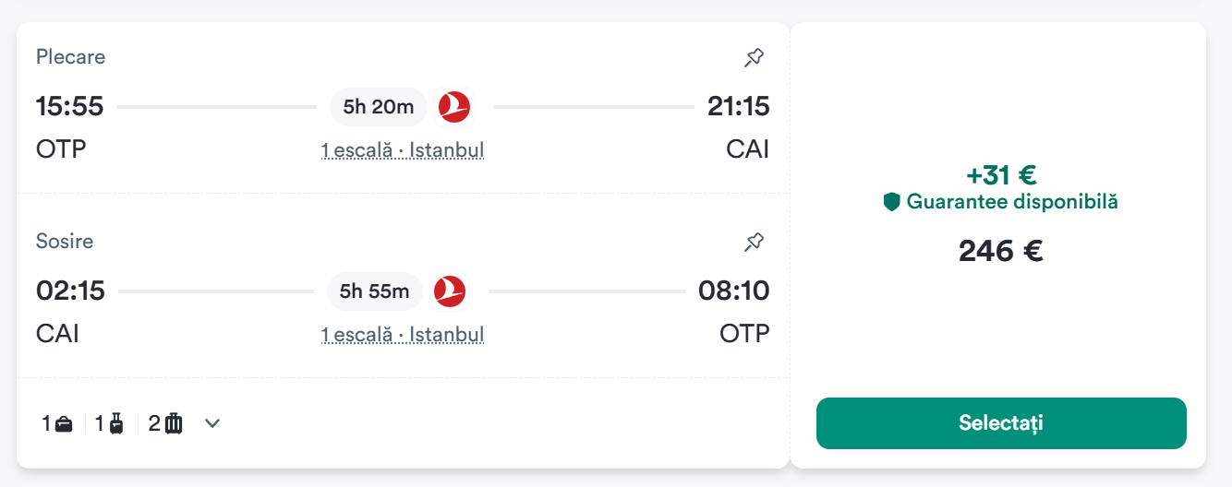
Task: Click the 02:15 departure time from CAI
Action: tap(71, 291)
